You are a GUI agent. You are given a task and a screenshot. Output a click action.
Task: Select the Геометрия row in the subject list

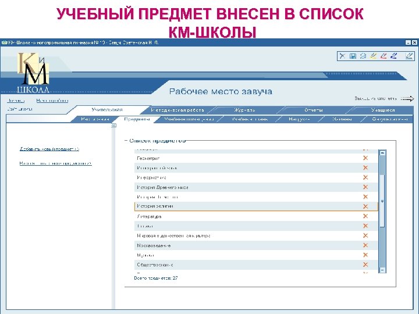(x=256, y=158)
